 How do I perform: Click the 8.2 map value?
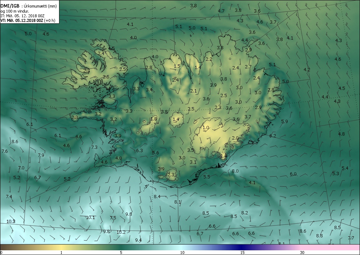(x=244, y=213)
